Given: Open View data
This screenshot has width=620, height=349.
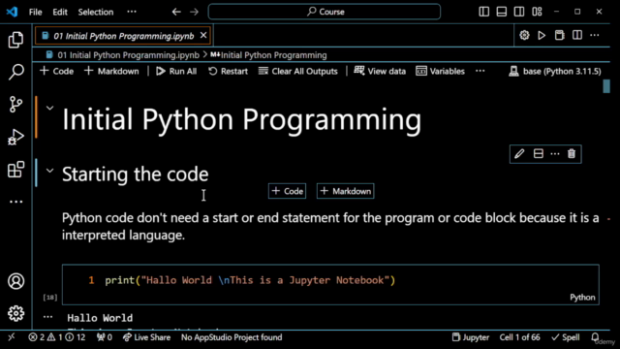Looking at the screenshot, I should coord(380,71).
